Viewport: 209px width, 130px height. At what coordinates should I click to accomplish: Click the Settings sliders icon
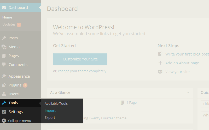tap(4, 112)
